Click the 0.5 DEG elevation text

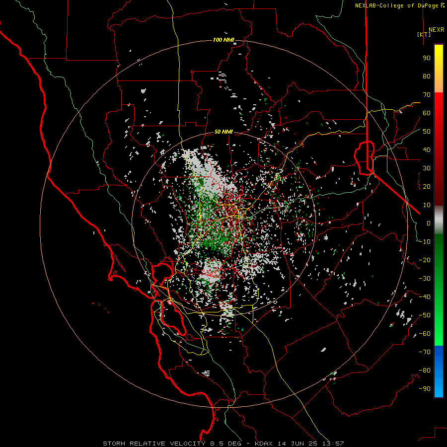[x=226, y=444]
